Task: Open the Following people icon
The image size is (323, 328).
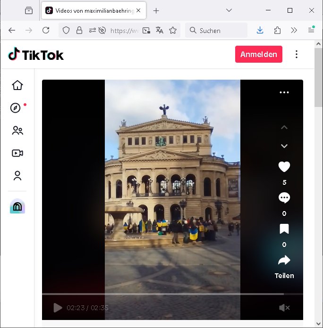Action: pyautogui.click(x=17, y=131)
